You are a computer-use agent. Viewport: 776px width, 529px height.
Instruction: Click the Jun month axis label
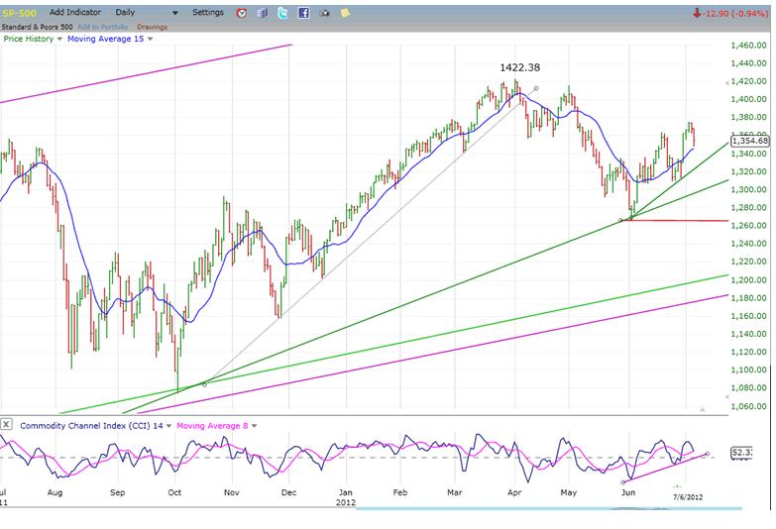tap(628, 492)
